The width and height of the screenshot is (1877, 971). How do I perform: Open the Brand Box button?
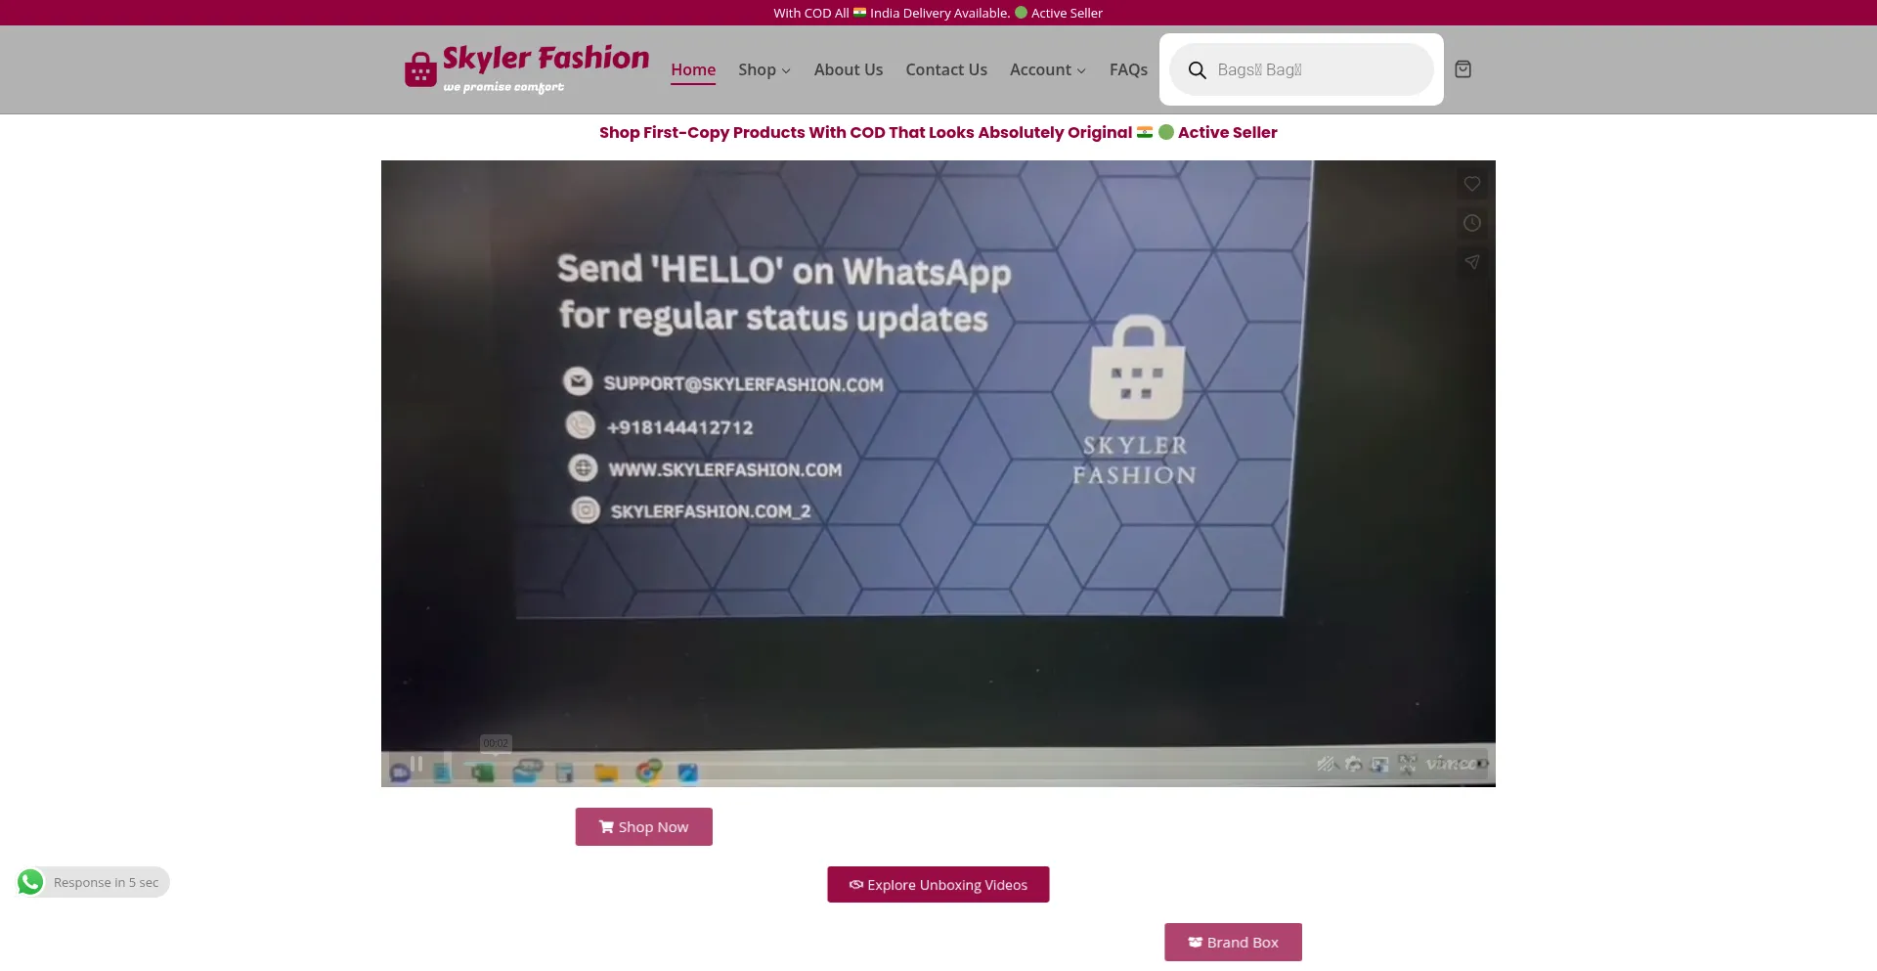click(1233, 943)
